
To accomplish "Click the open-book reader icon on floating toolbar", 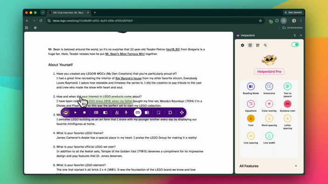I will pos(96,112).
